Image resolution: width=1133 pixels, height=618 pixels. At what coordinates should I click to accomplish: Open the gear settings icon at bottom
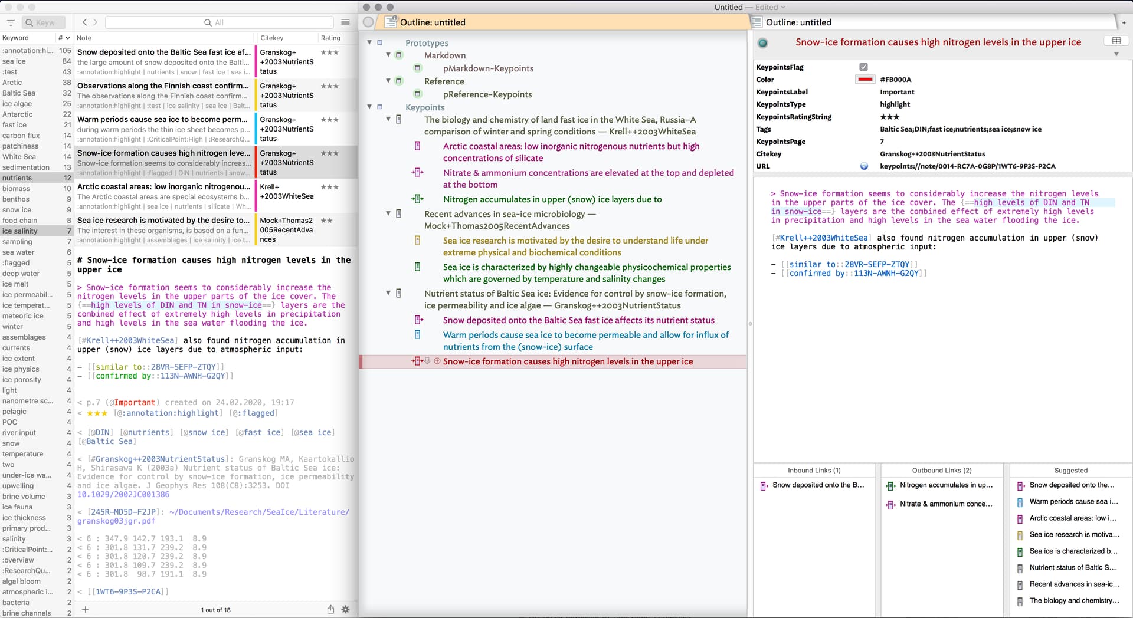tap(346, 609)
